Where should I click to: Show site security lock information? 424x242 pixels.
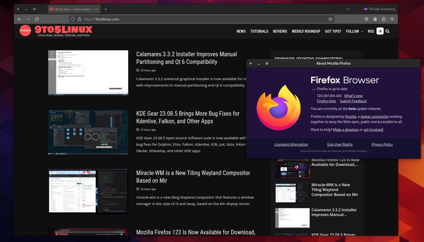point(79,19)
